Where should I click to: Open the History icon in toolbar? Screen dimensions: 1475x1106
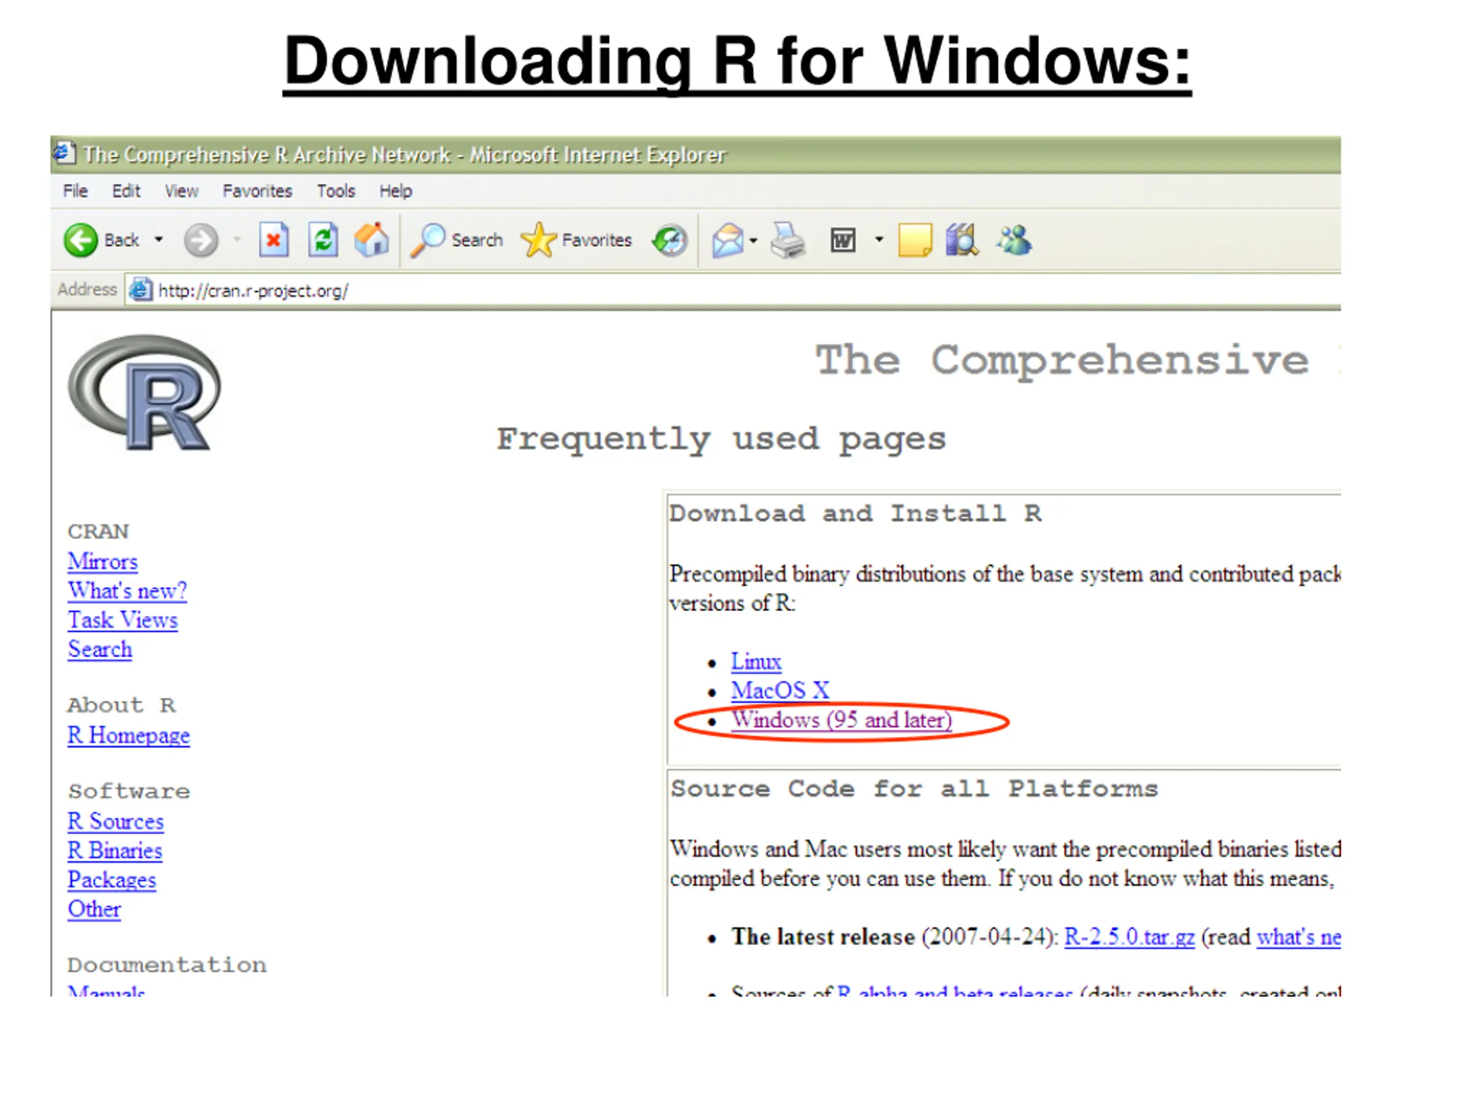(x=670, y=241)
